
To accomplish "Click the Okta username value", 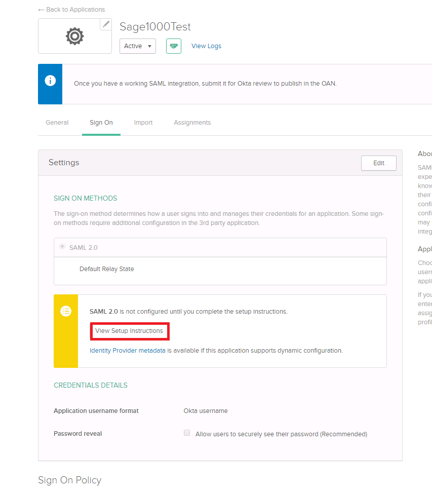I will tap(206, 411).
